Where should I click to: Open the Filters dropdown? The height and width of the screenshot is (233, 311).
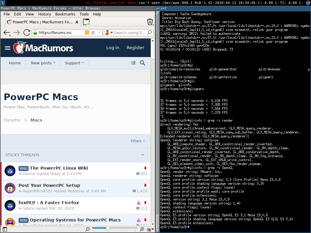138,141
